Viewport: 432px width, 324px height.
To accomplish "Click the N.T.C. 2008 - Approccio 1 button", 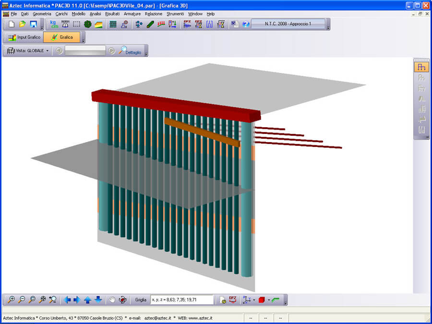I will click(x=288, y=24).
